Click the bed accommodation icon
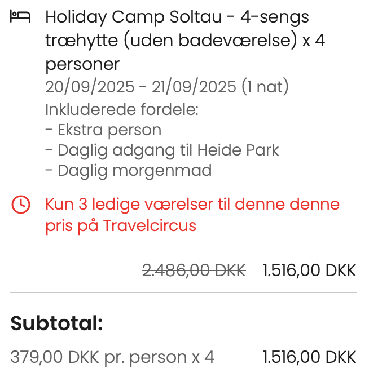Viewport: 369px width, 373px height. pos(20,17)
